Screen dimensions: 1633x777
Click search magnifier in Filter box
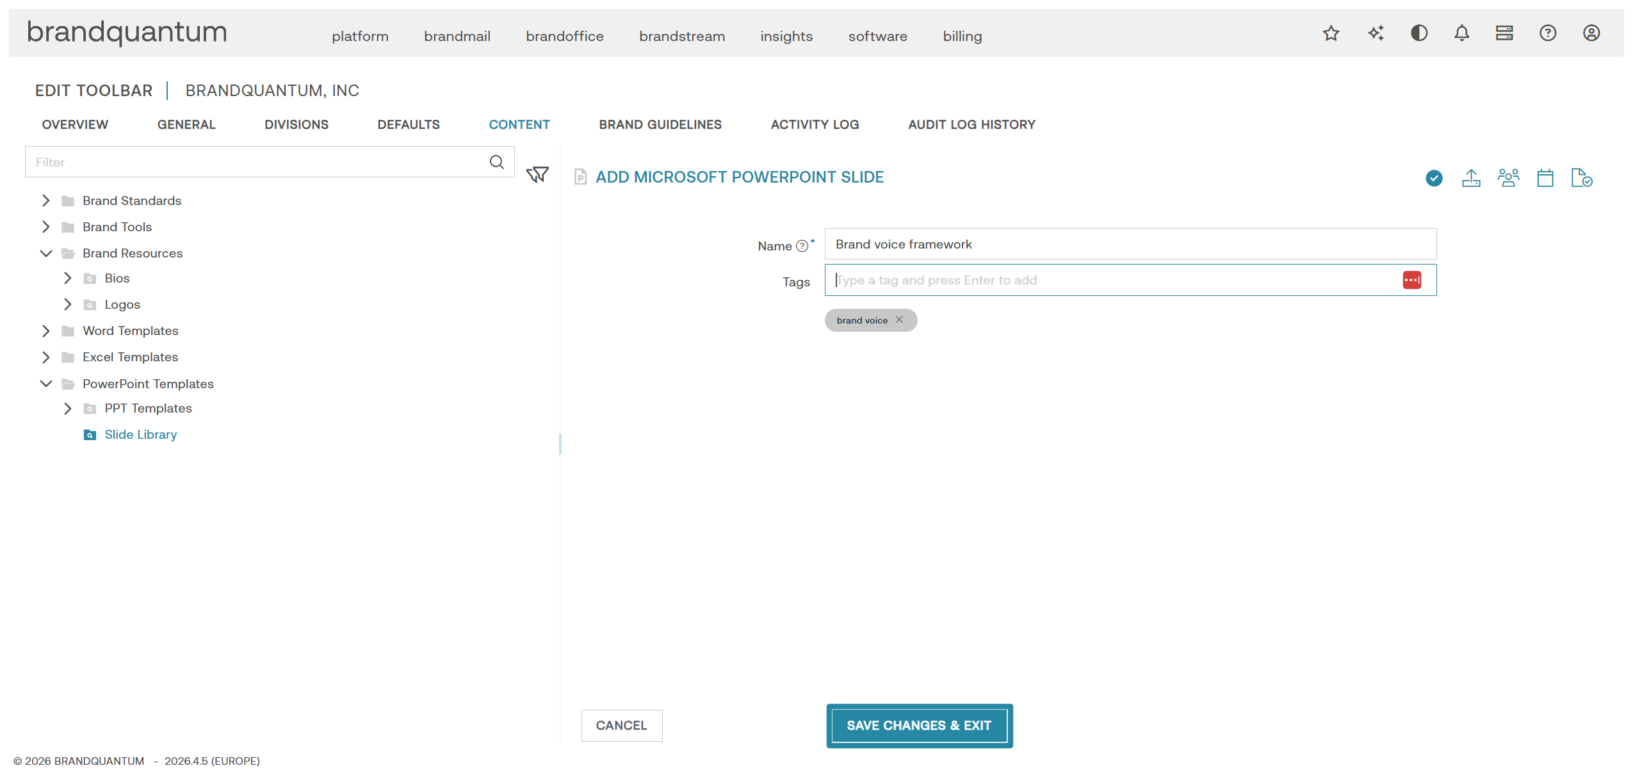tap(497, 162)
